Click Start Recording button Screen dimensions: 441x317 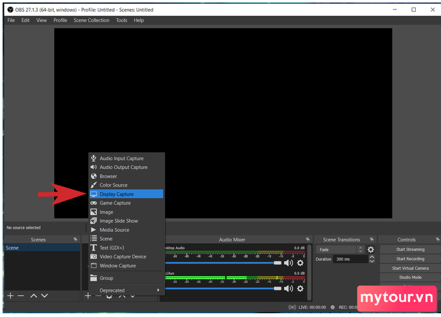click(x=410, y=259)
